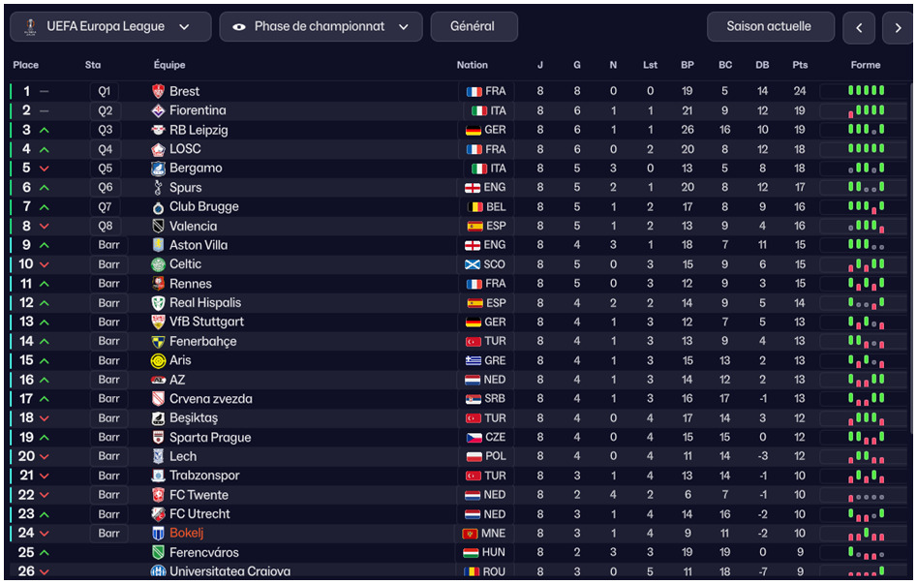Click the eye icon in the view selector
This screenshot has width=917, height=584.
point(239,27)
